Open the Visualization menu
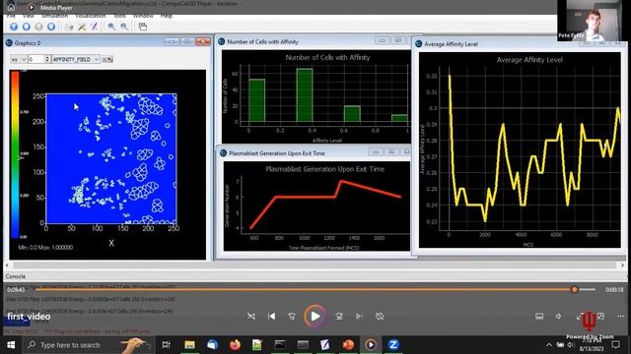Viewport: 631px width, 354px height. tap(91, 16)
